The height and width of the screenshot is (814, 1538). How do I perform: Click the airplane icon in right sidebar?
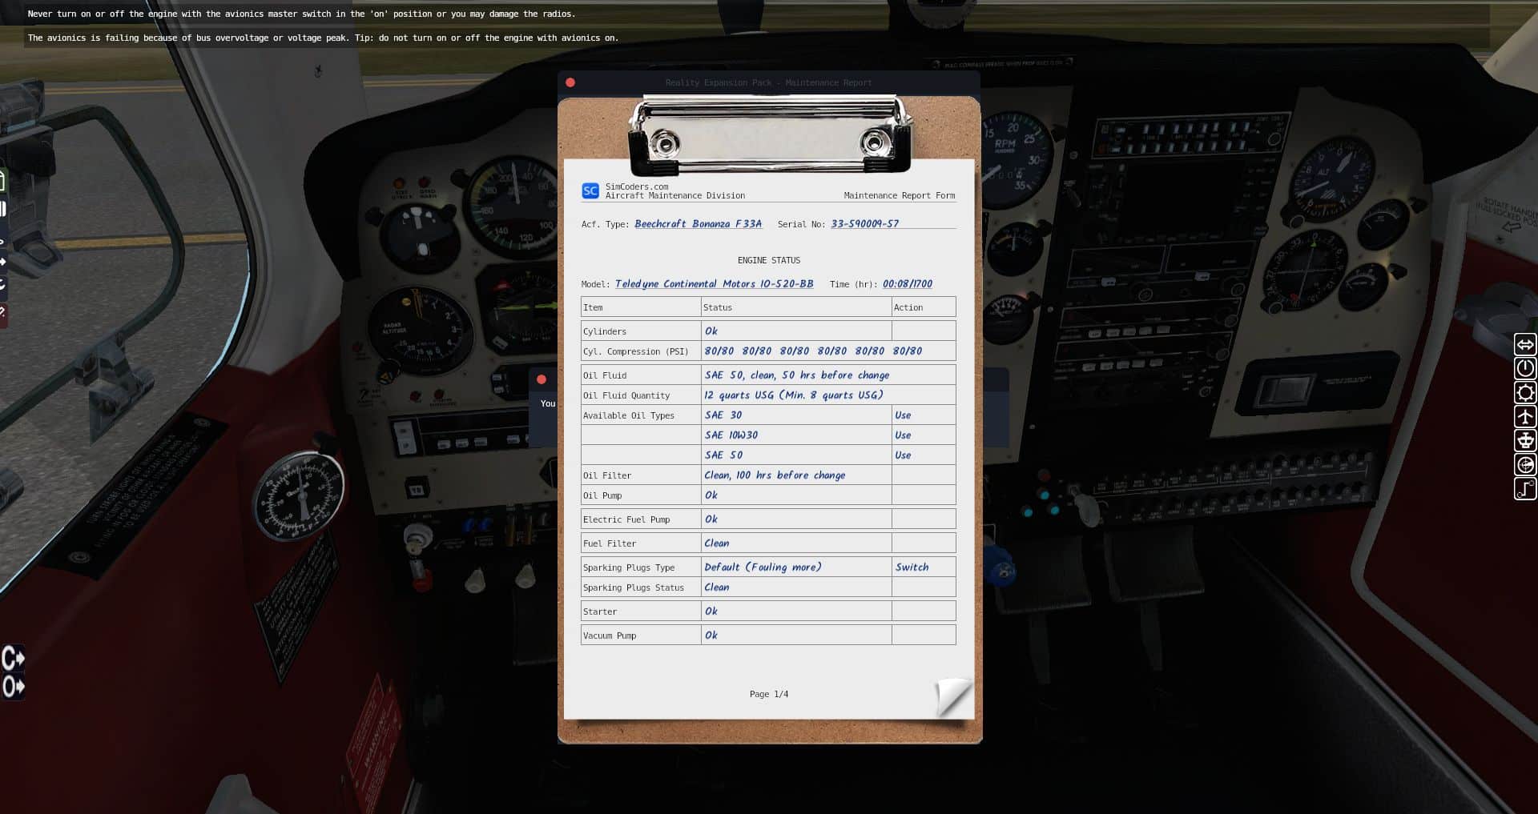[1524, 416]
